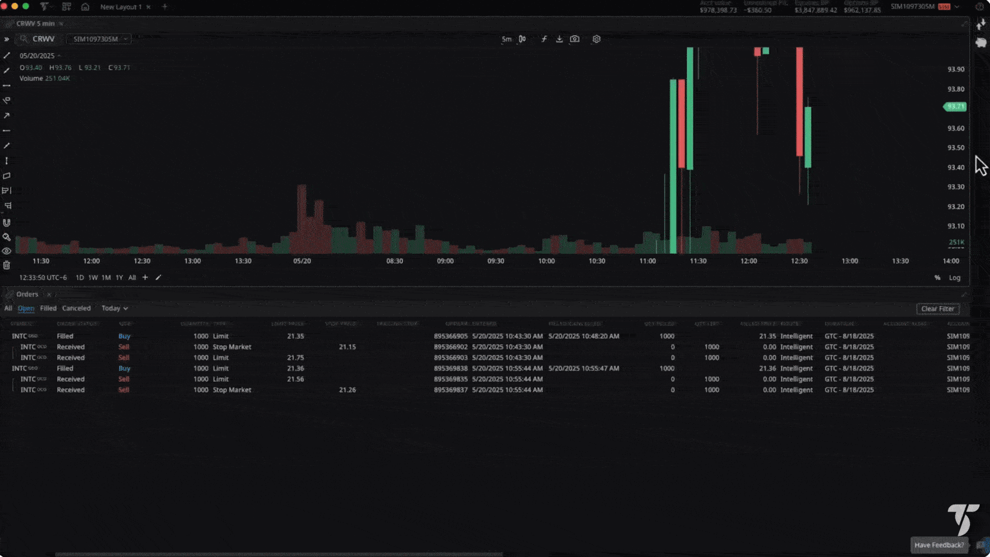
Task: Switch to the Filled orders tab
Action: point(48,308)
